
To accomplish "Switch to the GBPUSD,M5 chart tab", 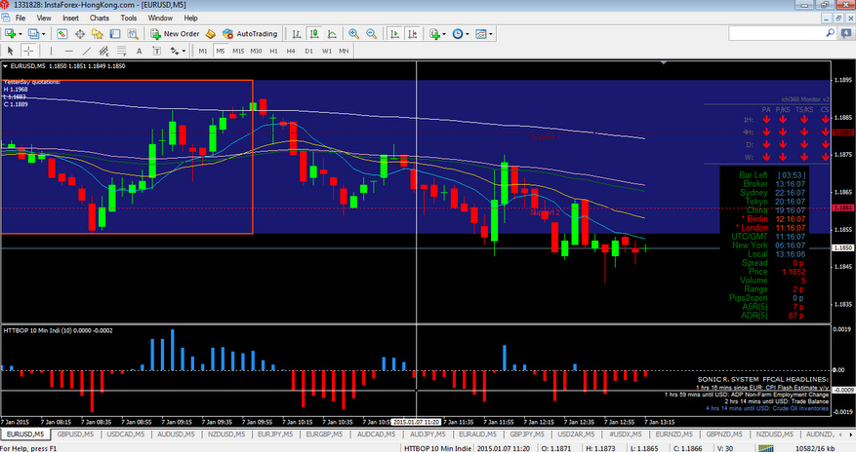I will [75, 434].
